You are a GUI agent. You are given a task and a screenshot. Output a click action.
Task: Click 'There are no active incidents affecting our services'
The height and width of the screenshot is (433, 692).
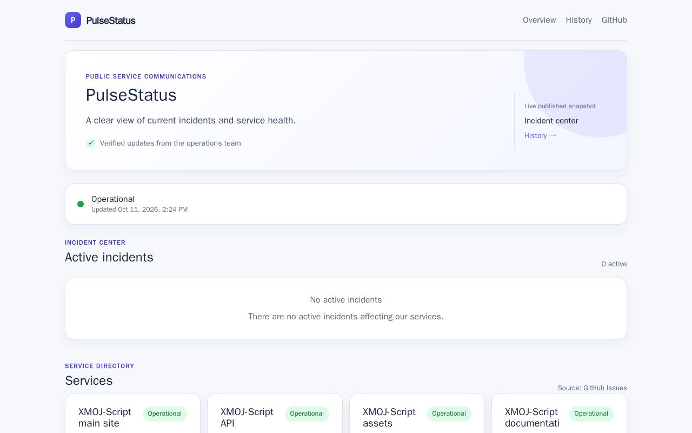pyautogui.click(x=346, y=316)
